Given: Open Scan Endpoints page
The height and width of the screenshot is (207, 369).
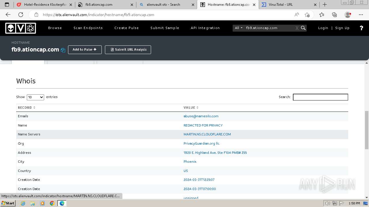Looking at the screenshot, I should 88,28.
